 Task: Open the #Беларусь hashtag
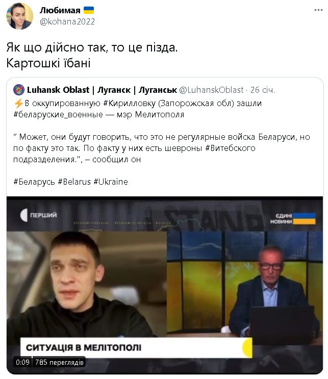coord(34,182)
